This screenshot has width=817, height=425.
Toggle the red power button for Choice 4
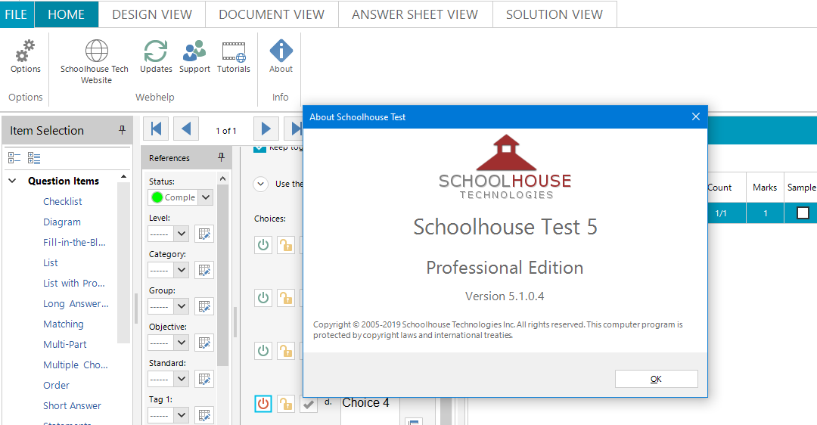point(263,404)
